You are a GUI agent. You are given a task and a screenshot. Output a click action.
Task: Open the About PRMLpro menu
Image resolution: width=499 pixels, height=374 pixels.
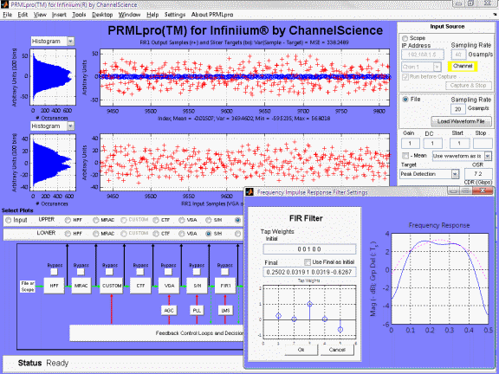(212, 15)
